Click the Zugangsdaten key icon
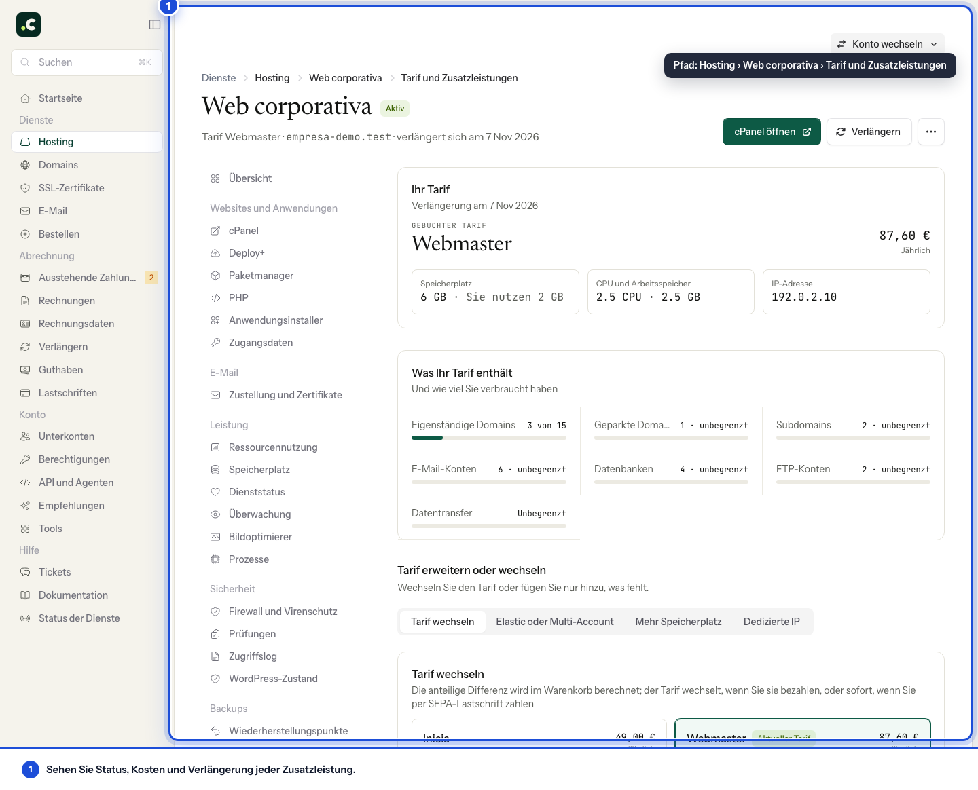The height and width of the screenshot is (790, 978). pos(215,343)
